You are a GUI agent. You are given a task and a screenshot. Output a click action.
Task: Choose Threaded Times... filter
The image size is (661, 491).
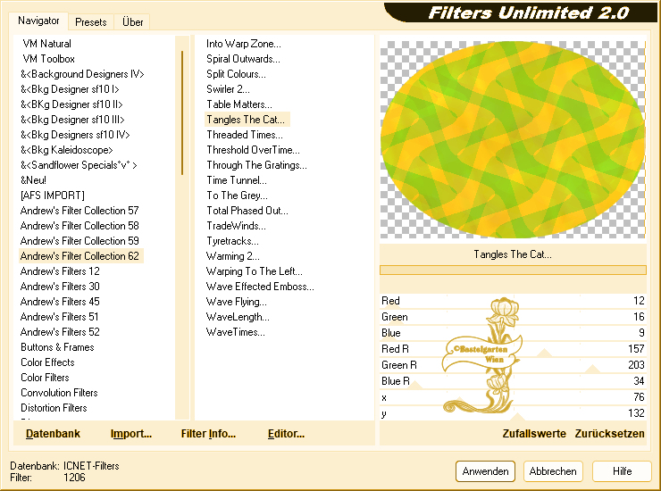tap(245, 135)
